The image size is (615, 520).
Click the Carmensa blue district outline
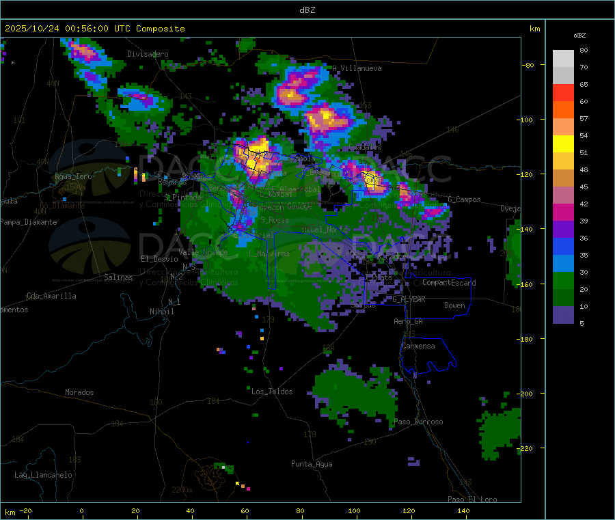(428, 356)
